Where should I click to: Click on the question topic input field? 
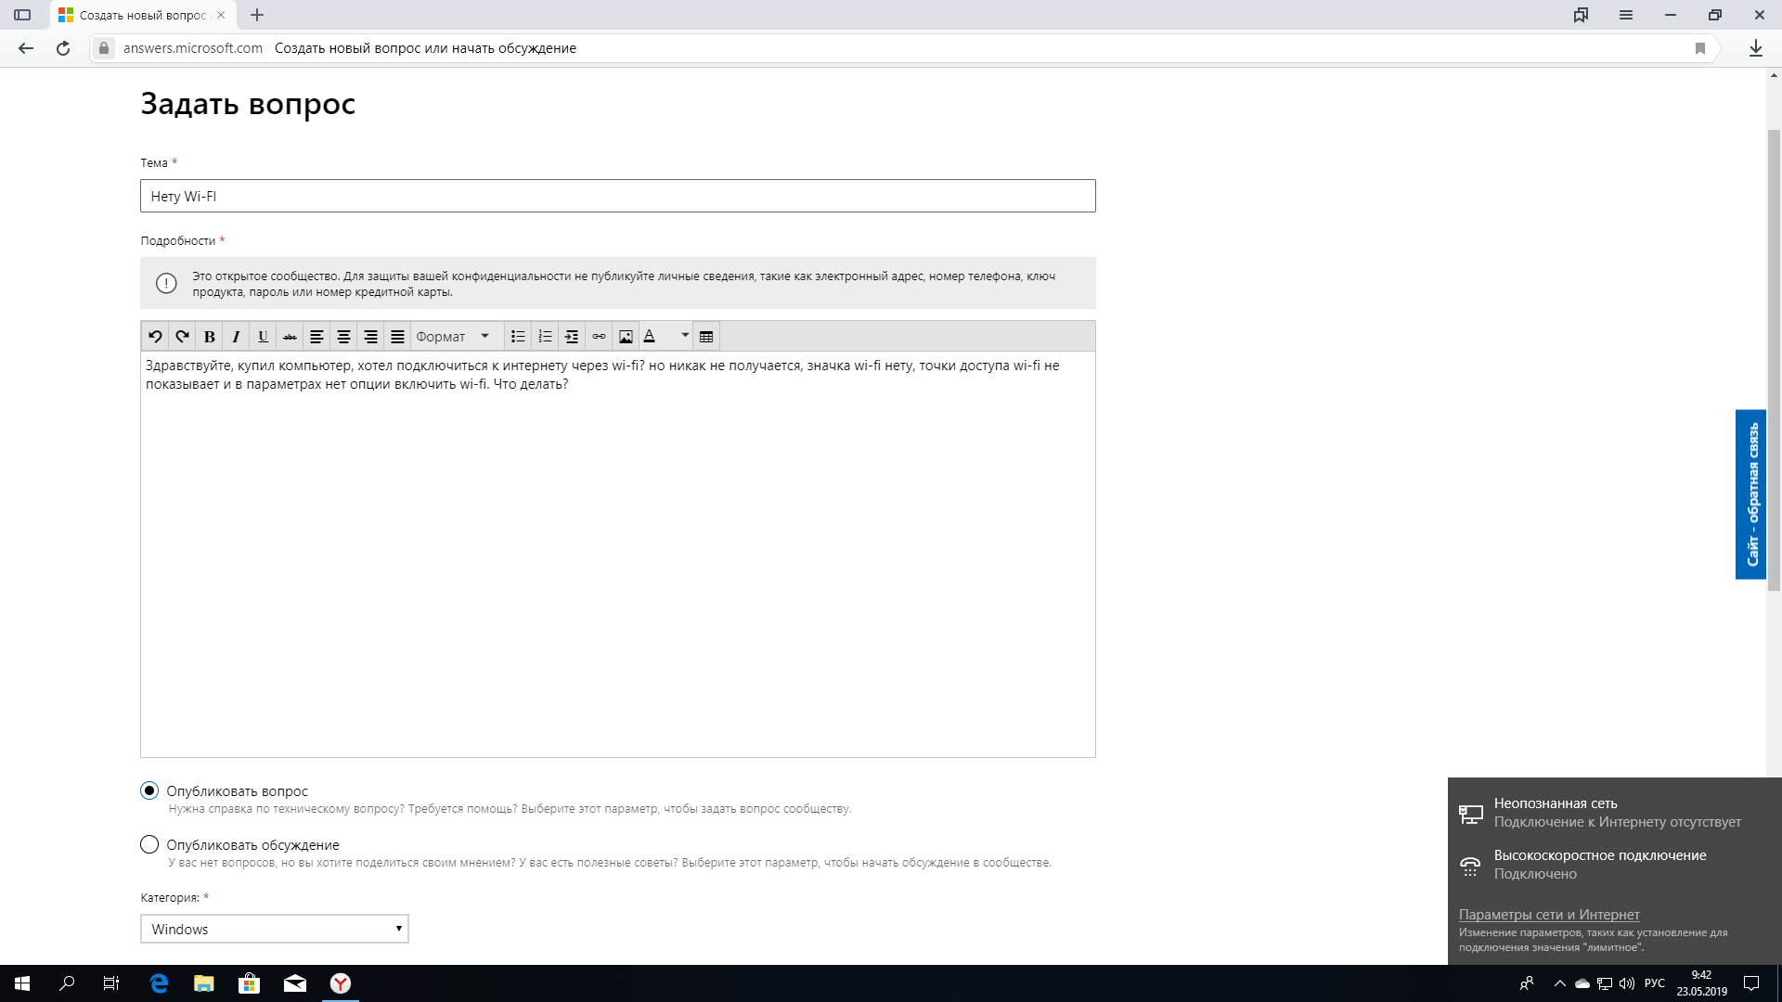click(617, 196)
